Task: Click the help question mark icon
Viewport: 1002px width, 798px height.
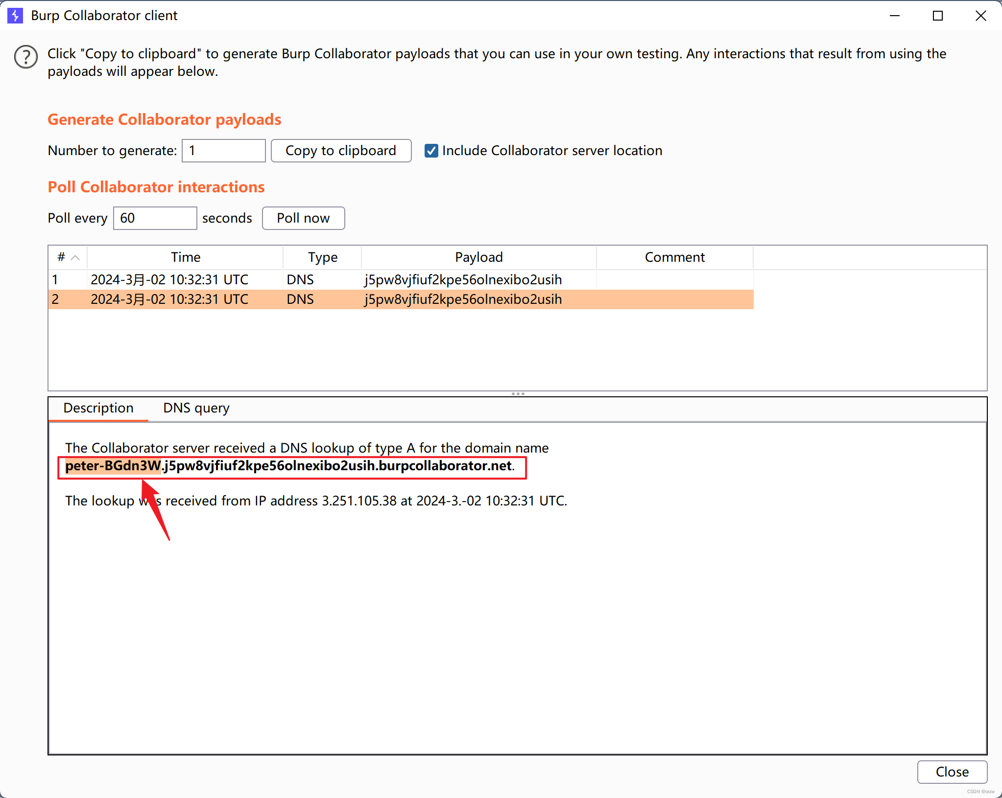Action: (x=26, y=57)
